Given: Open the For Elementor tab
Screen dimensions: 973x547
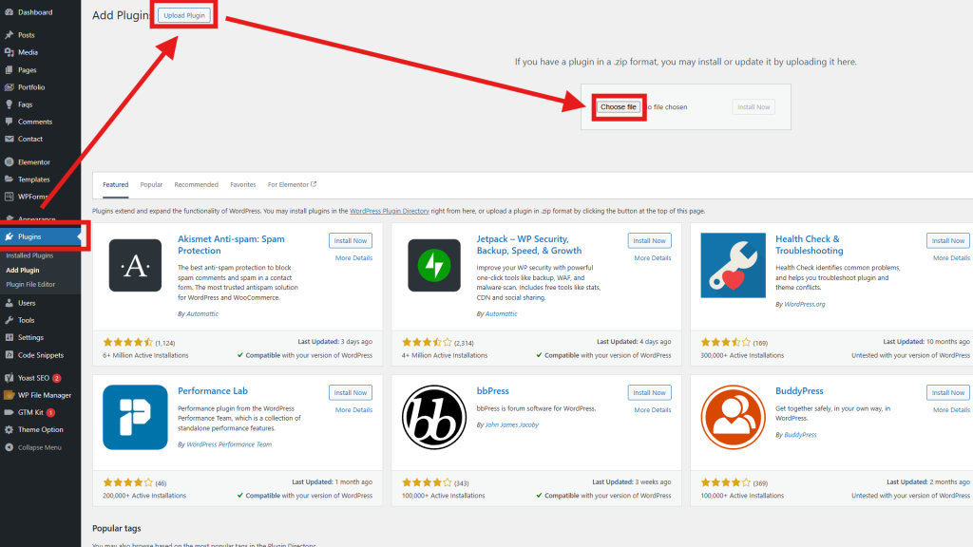Looking at the screenshot, I should (x=292, y=185).
